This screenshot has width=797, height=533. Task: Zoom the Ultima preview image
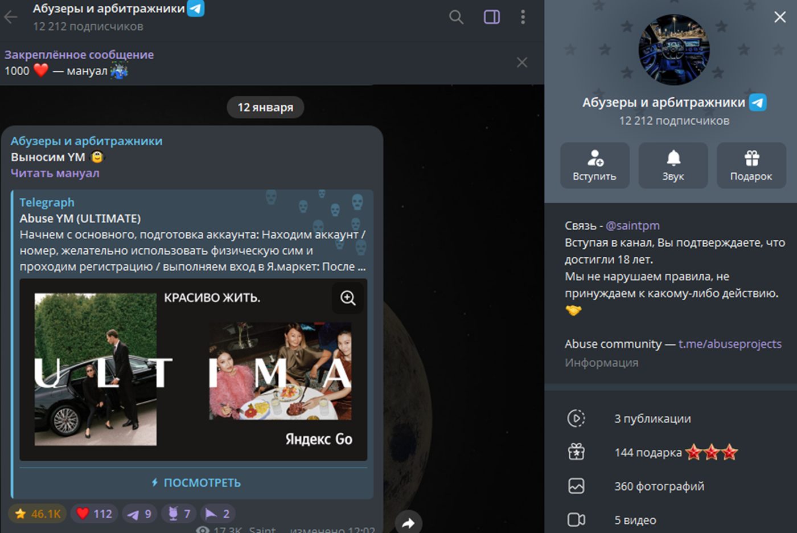pos(348,298)
